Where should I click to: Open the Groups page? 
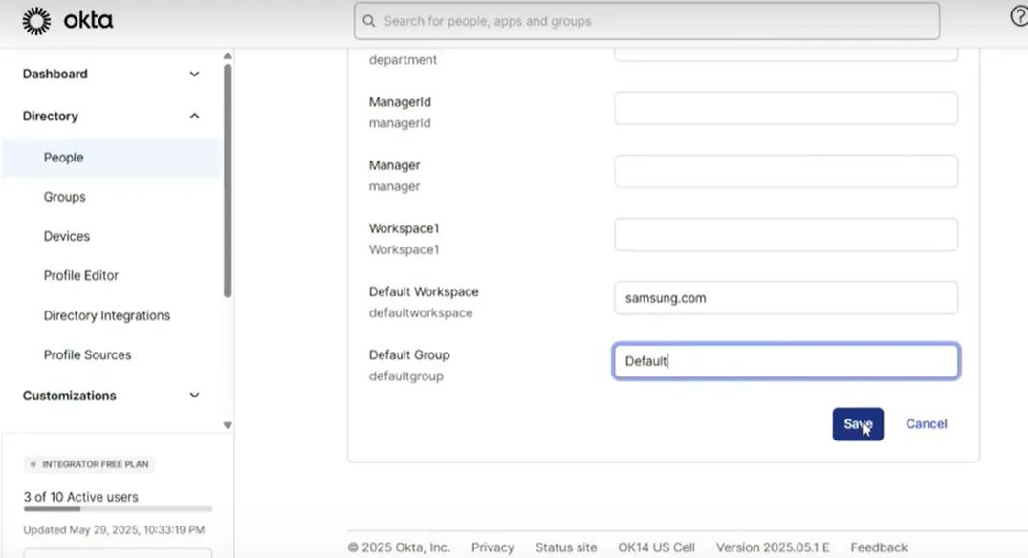pyautogui.click(x=64, y=197)
